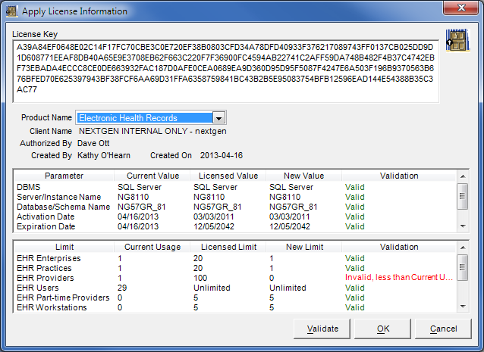Click EHR Users current usage value 29
Image resolution: width=484 pixels, height=352 pixels.
pyautogui.click(x=122, y=288)
